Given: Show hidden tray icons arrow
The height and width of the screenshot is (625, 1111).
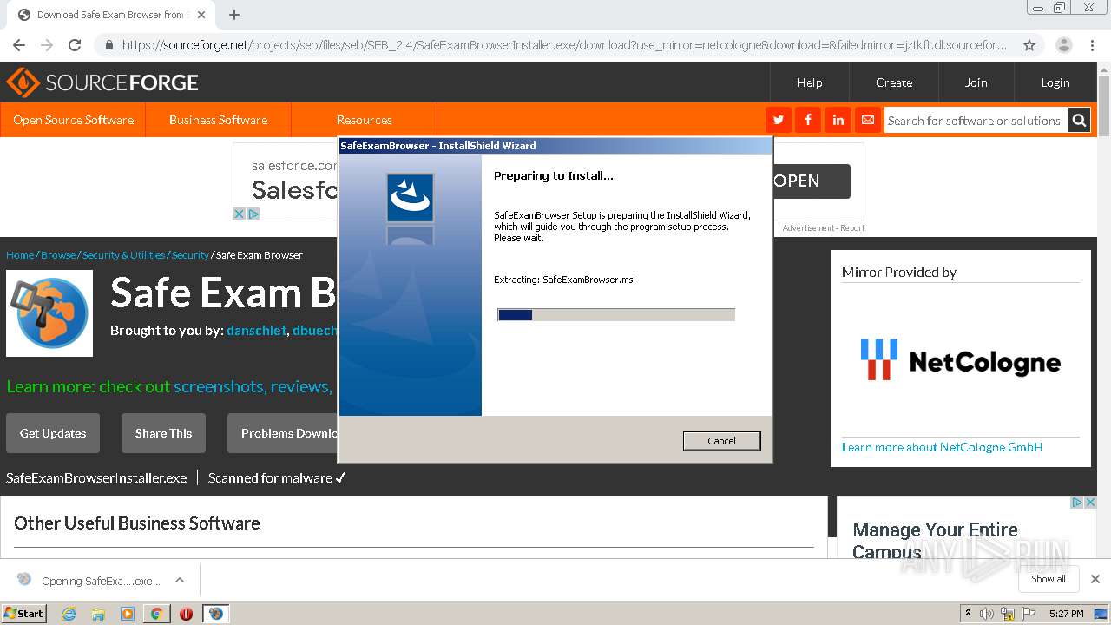Looking at the screenshot, I should pos(968,614).
